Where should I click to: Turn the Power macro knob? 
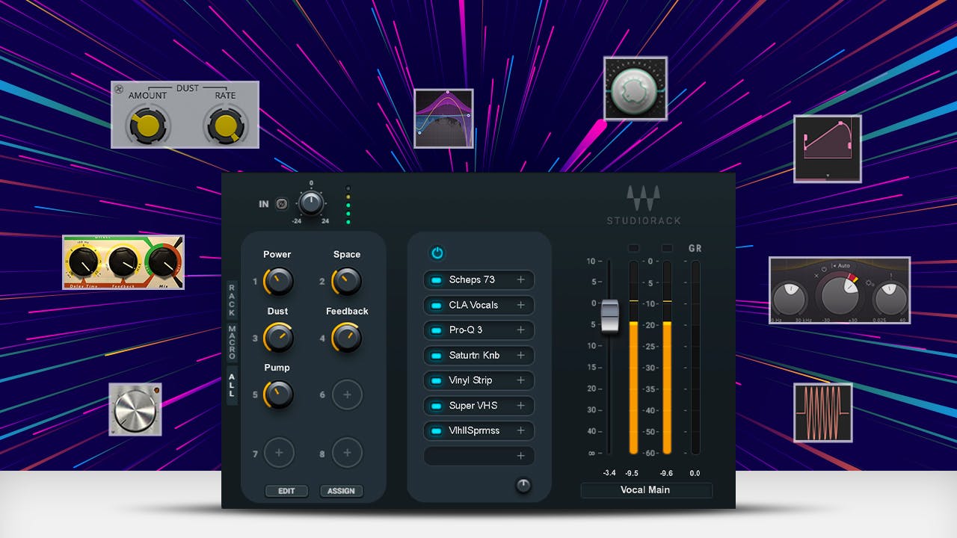[x=278, y=282]
